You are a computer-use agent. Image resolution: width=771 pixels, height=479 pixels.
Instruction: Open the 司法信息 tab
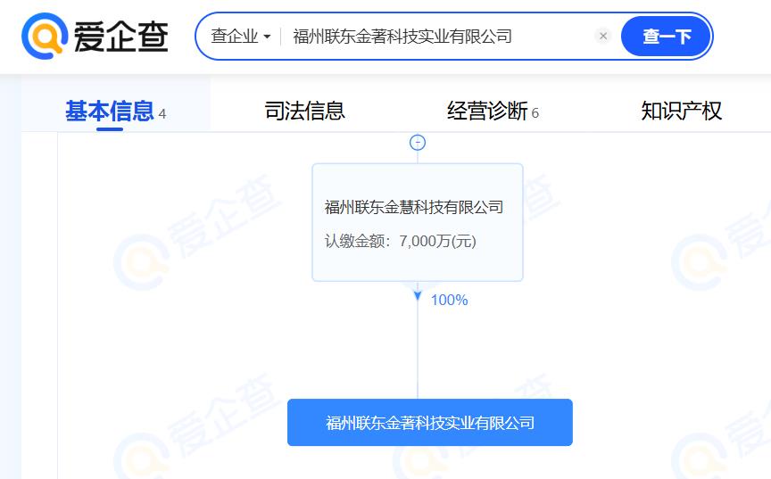point(305,111)
